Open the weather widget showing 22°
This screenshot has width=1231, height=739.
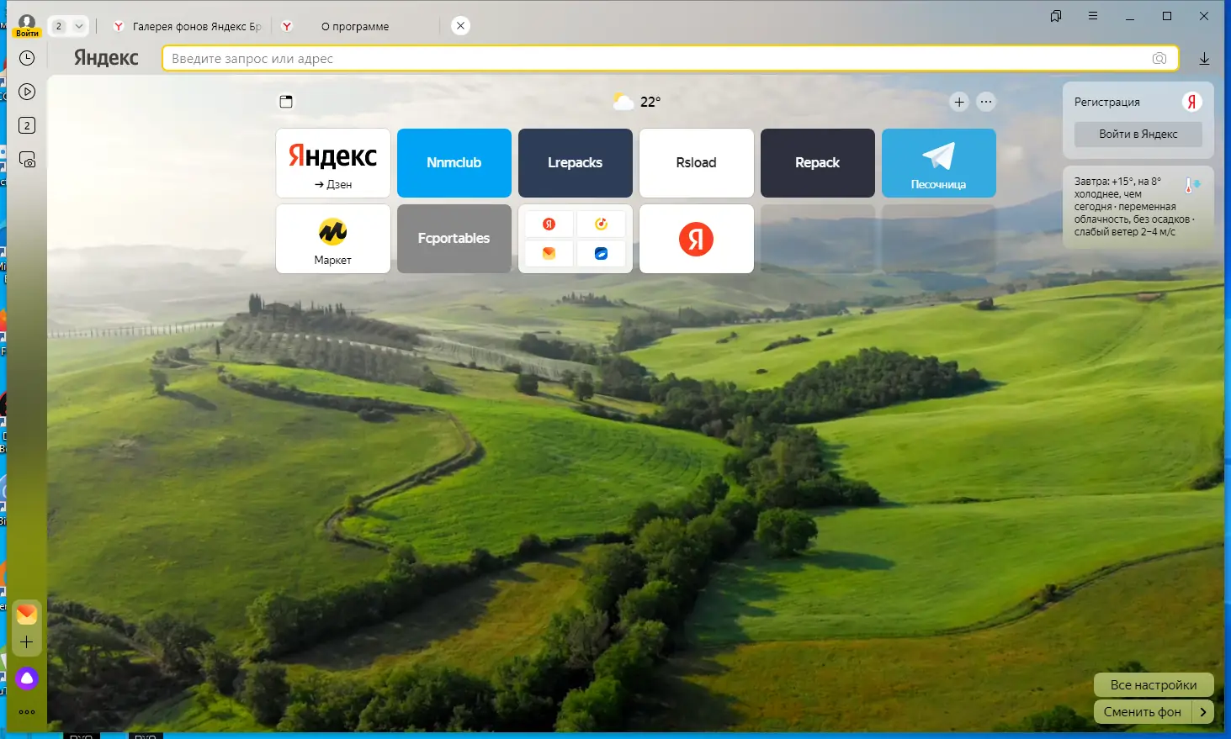[x=637, y=102]
